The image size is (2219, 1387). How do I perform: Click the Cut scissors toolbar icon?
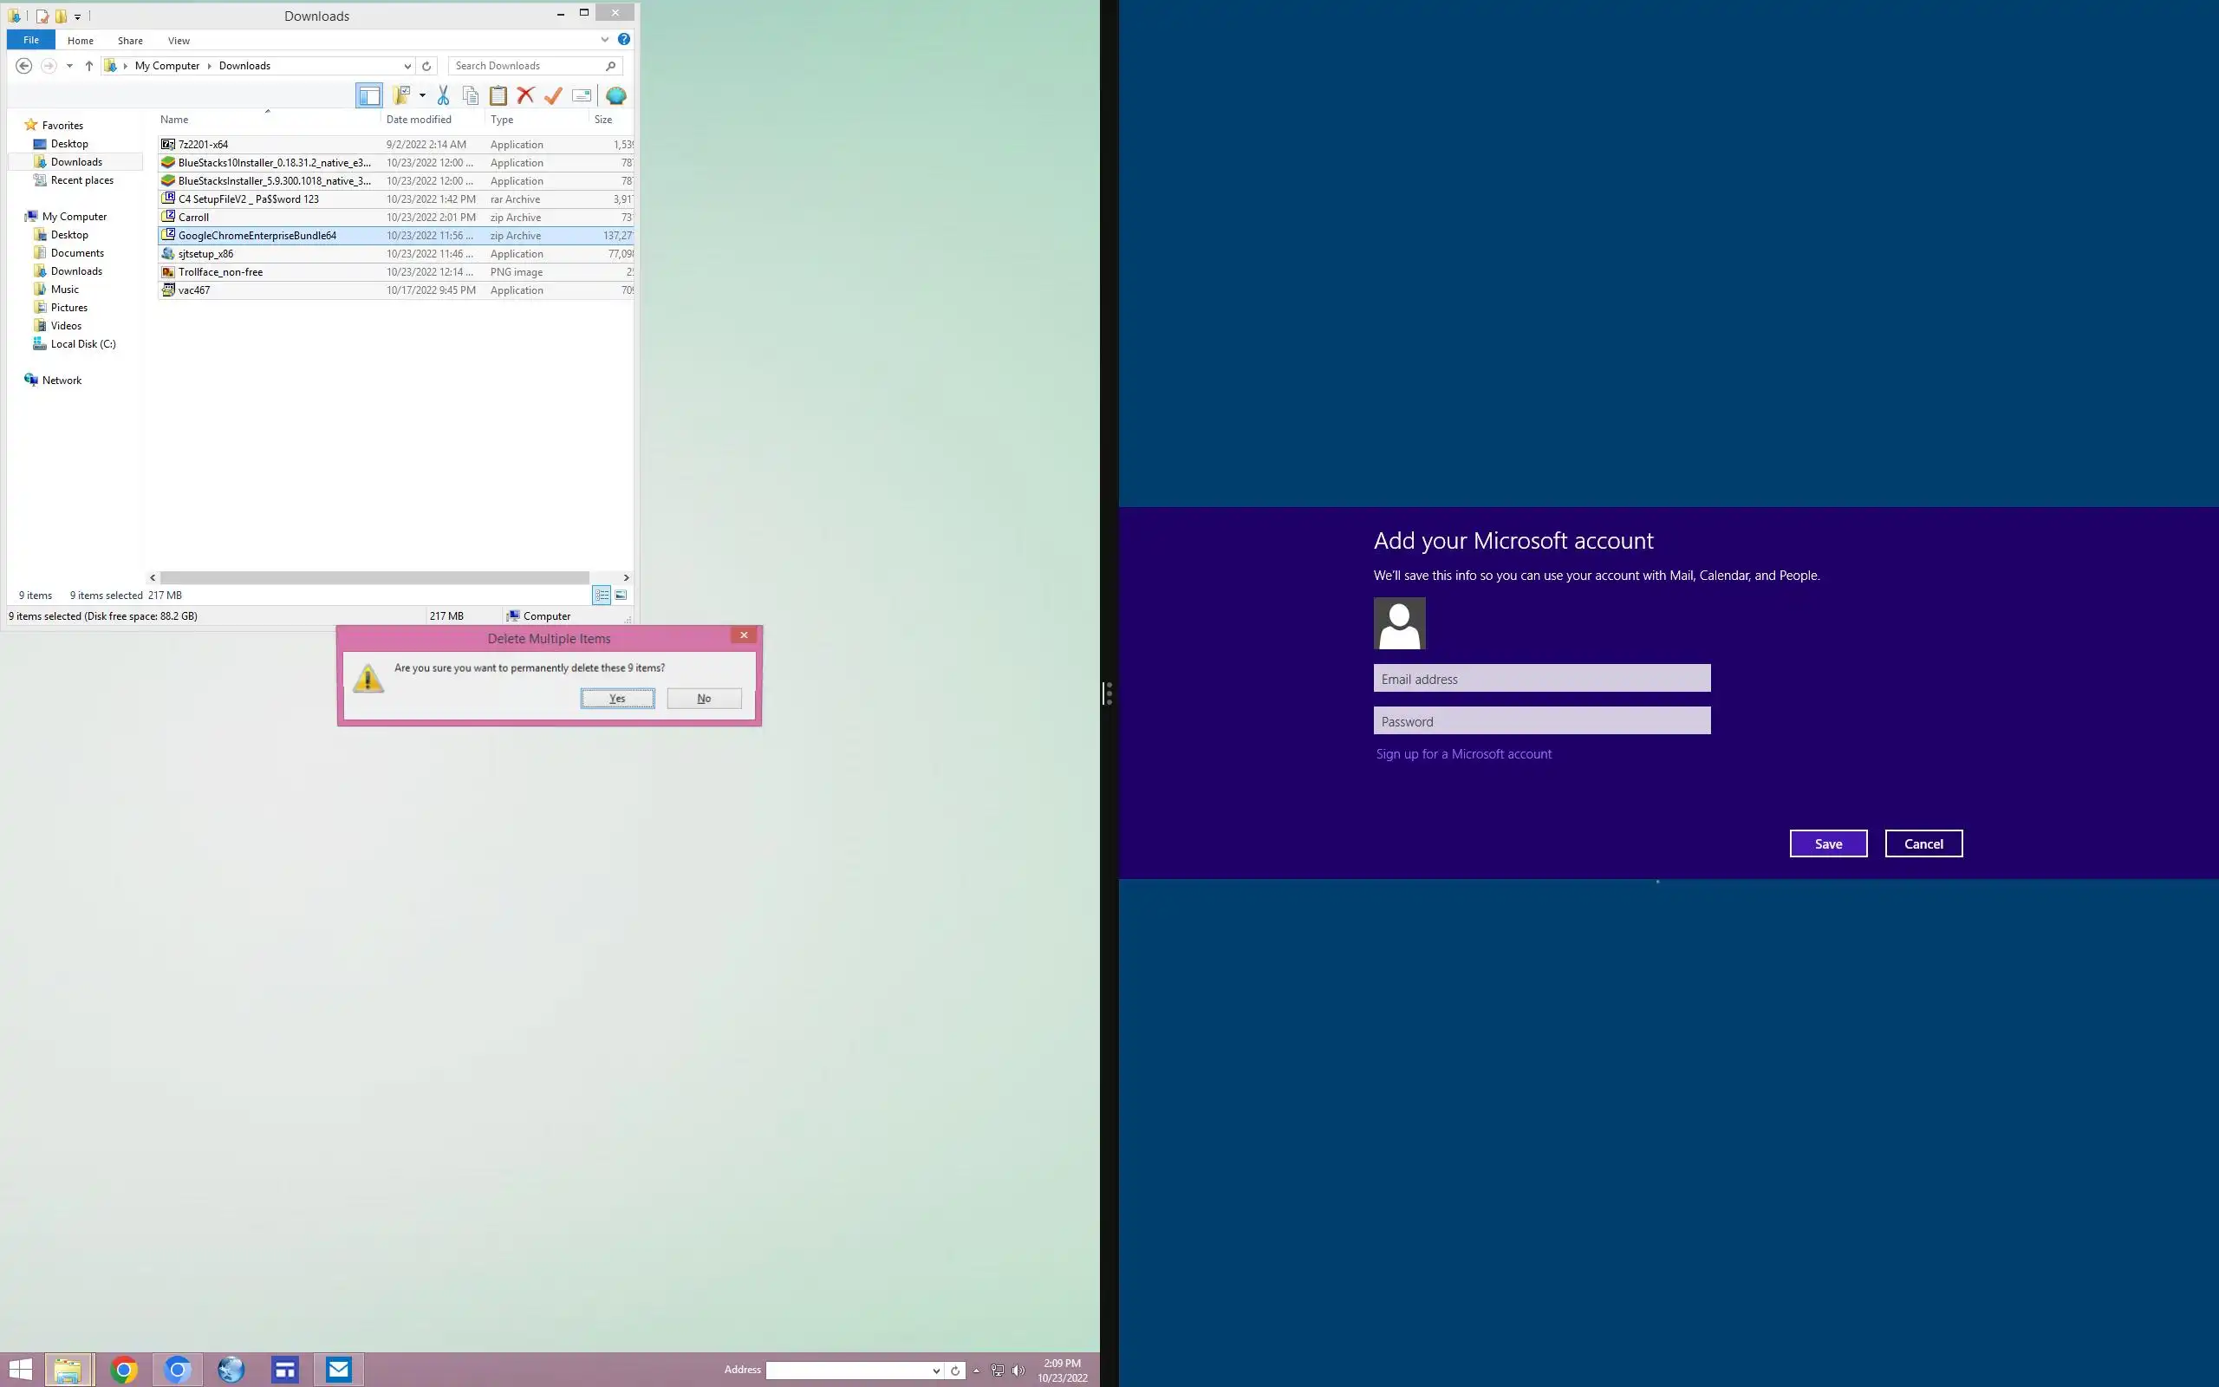pos(443,95)
